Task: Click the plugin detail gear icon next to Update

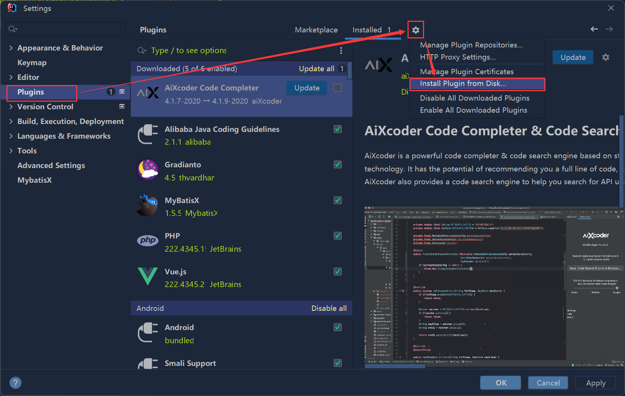Action: point(605,57)
